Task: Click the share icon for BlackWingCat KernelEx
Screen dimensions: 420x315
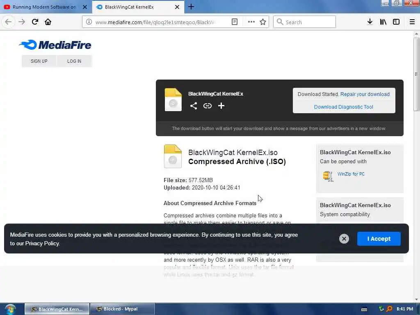Action: pyautogui.click(x=194, y=106)
